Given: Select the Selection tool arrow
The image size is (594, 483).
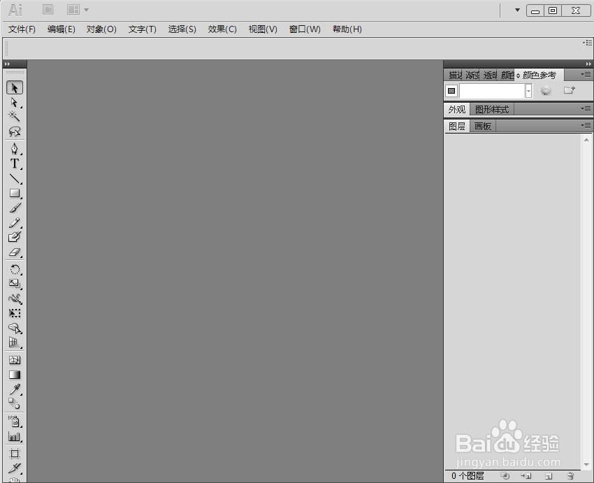Looking at the screenshot, I should 15,88.
